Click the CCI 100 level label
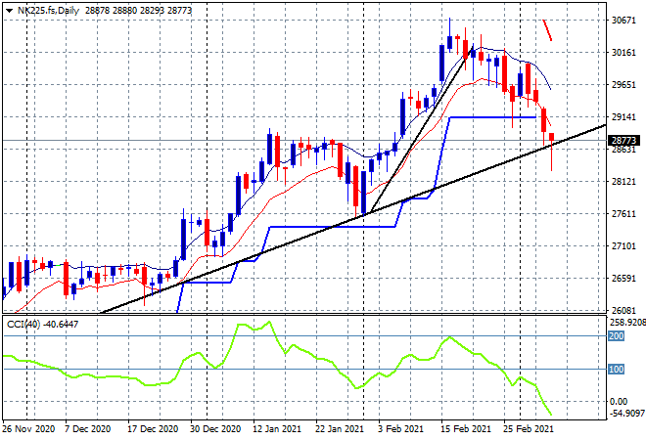Viewport: 646px width, 440px height. (619, 369)
